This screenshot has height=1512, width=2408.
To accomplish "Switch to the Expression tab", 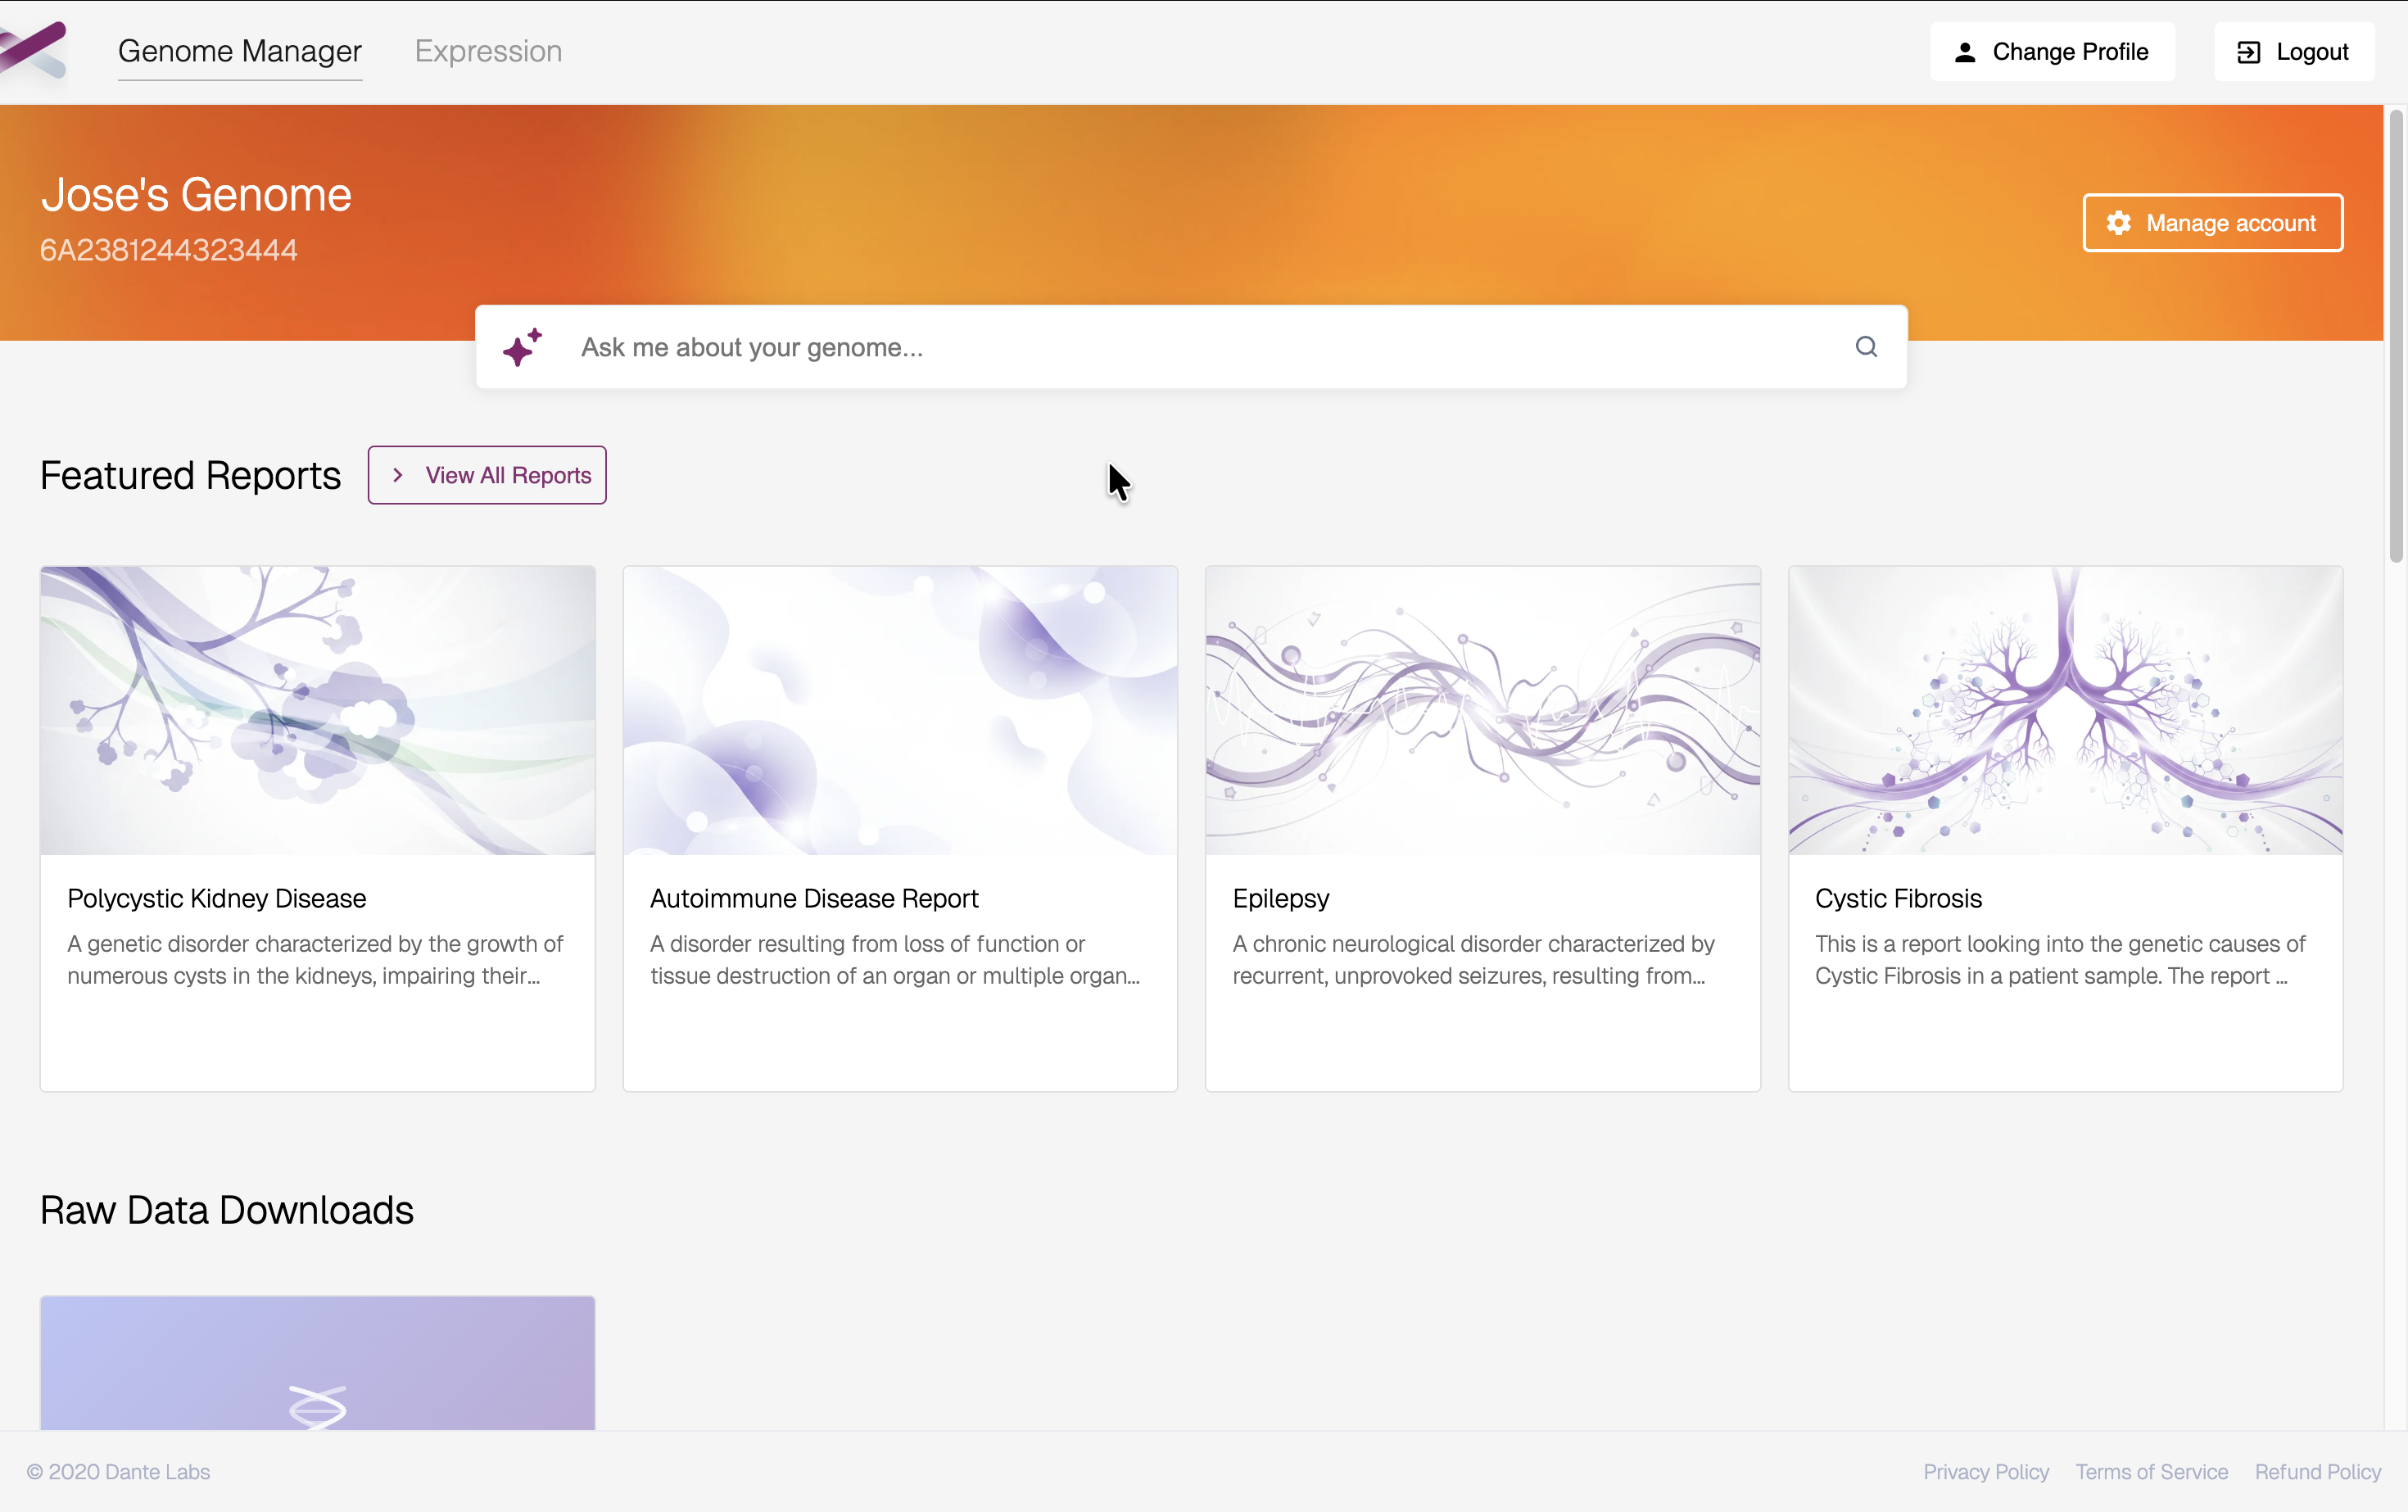I will point(487,51).
